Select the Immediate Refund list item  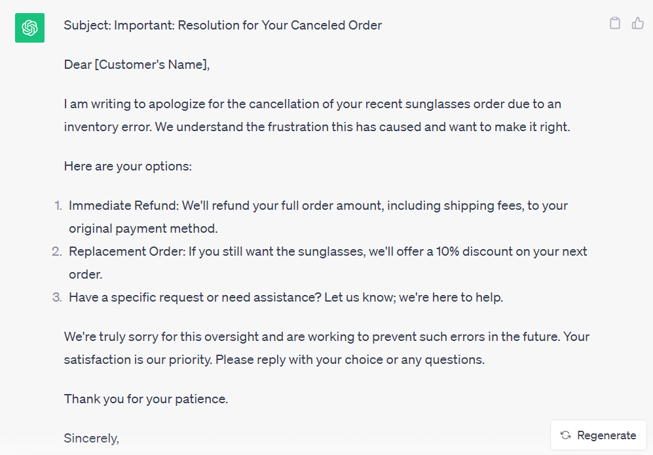tap(318, 206)
